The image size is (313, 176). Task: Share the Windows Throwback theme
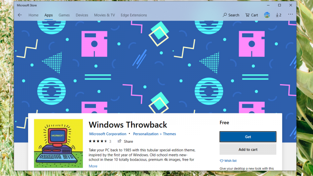point(125,141)
